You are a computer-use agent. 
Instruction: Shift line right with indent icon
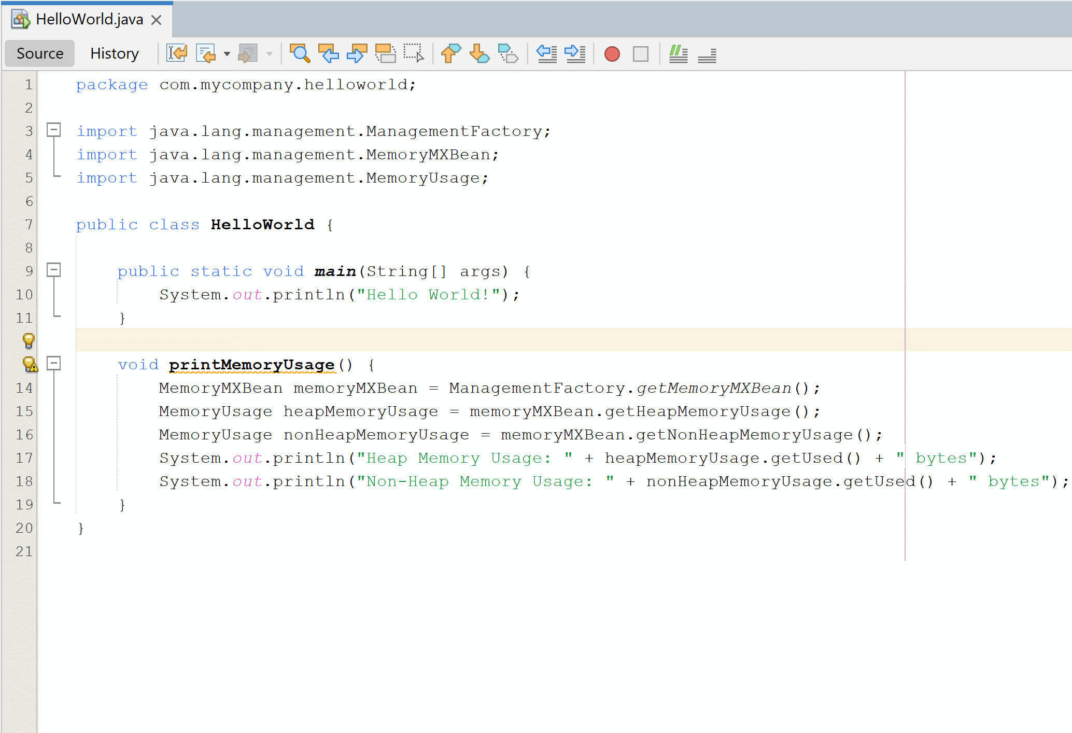pos(575,53)
